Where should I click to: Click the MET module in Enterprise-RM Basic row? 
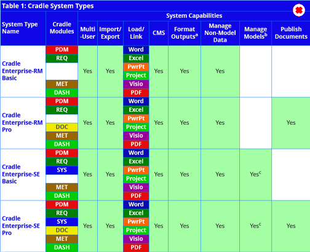click(62, 84)
